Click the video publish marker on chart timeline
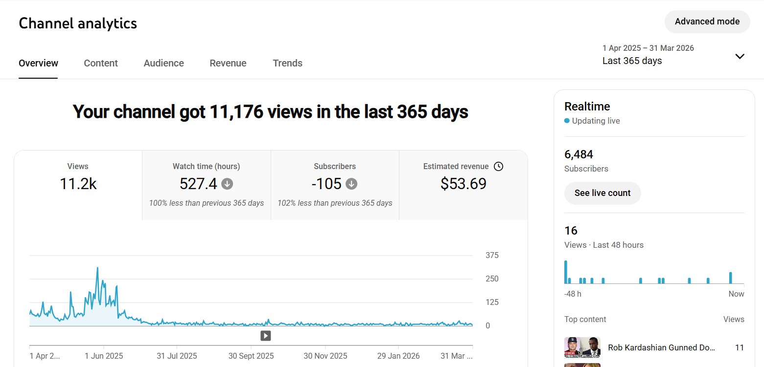This screenshot has width=764, height=367. pyautogui.click(x=265, y=336)
